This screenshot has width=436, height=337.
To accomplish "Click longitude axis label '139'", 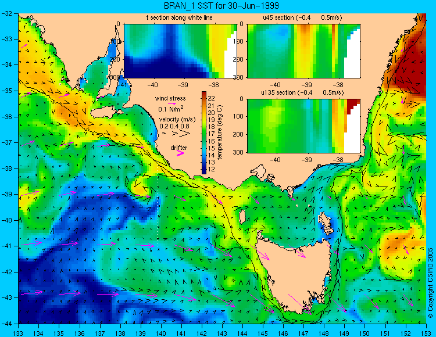I will click(x=141, y=333).
